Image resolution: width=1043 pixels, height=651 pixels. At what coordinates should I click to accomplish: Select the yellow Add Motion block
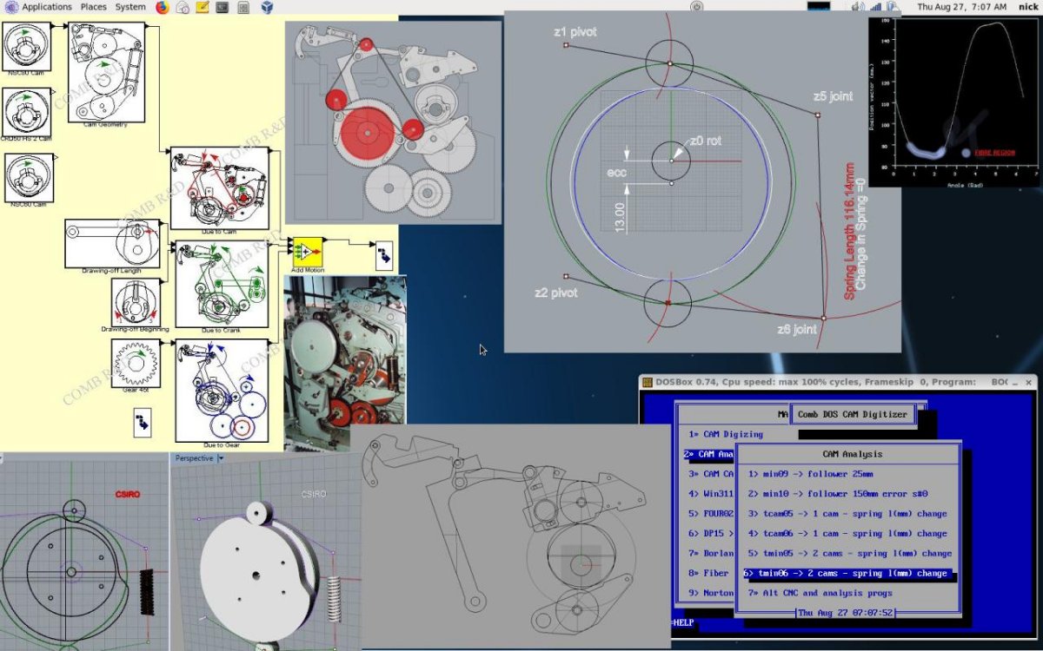click(307, 252)
